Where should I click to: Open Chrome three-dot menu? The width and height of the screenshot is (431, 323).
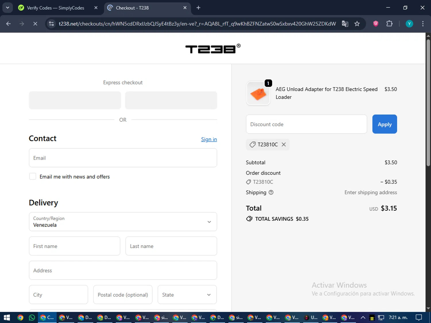(423, 24)
